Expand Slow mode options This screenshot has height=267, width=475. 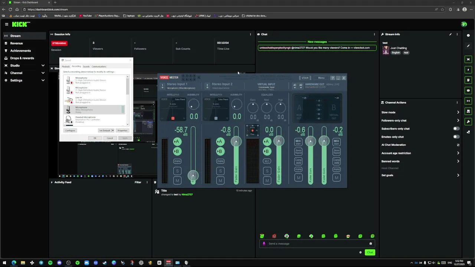(x=458, y=112)
